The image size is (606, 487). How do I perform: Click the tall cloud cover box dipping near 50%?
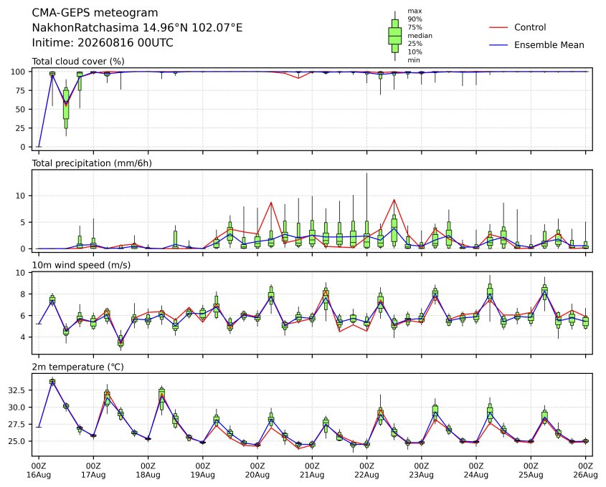coord(66,108)
